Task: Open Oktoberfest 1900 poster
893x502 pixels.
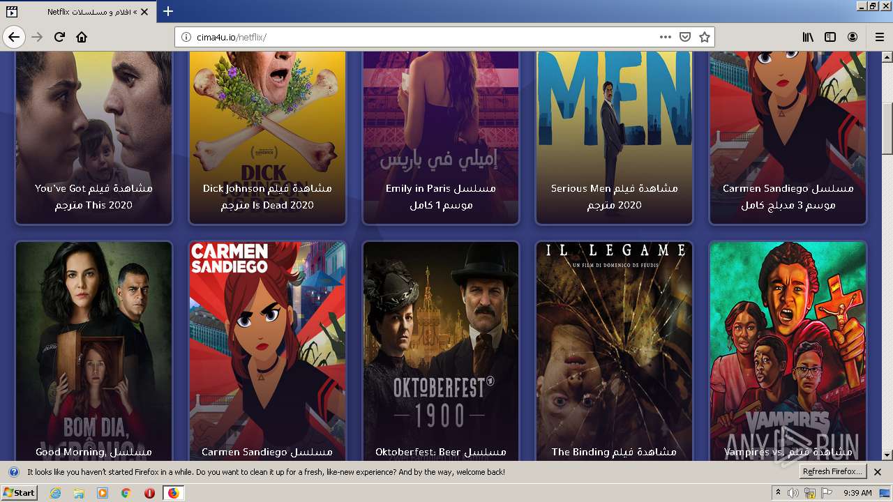Action: (441, 351)
